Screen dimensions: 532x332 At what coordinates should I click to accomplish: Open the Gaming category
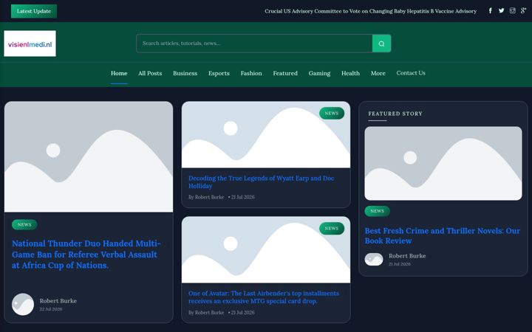coord(319,73)
